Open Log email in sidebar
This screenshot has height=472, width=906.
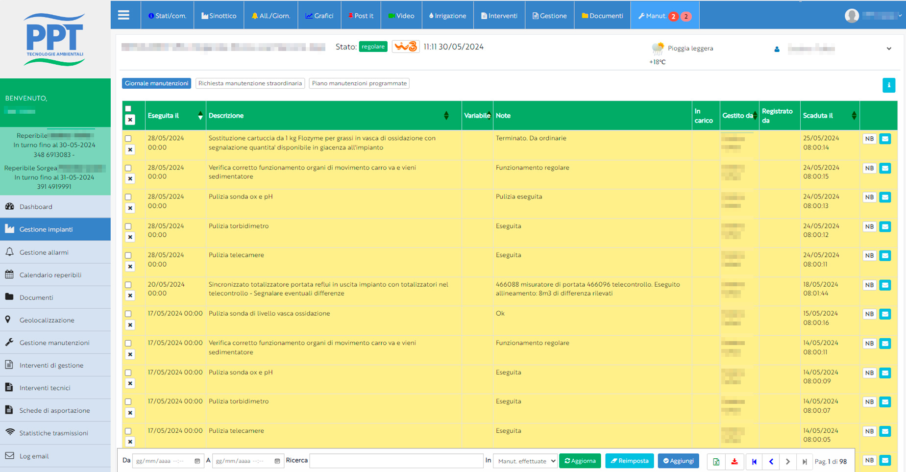tap(55, 456)
